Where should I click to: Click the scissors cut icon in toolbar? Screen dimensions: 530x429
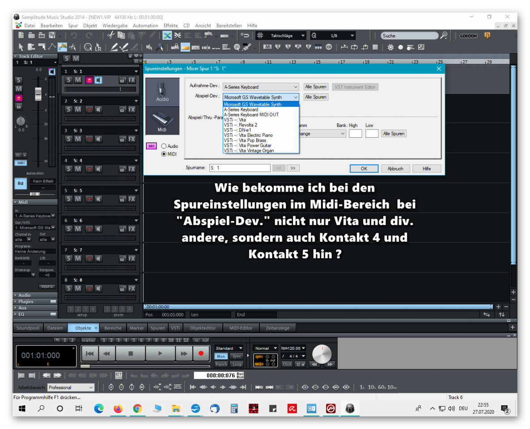[x=110, y=35]
